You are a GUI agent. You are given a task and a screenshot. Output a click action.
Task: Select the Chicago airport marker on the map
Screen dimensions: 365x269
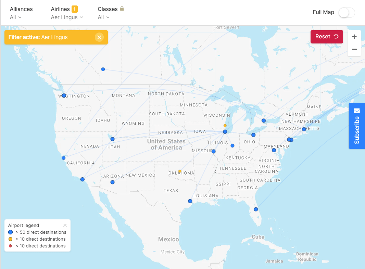225,131
